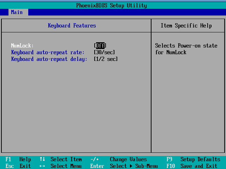
Task: Click the Sub-Menu triangle arrow icon
Action: tap(131, 166)
